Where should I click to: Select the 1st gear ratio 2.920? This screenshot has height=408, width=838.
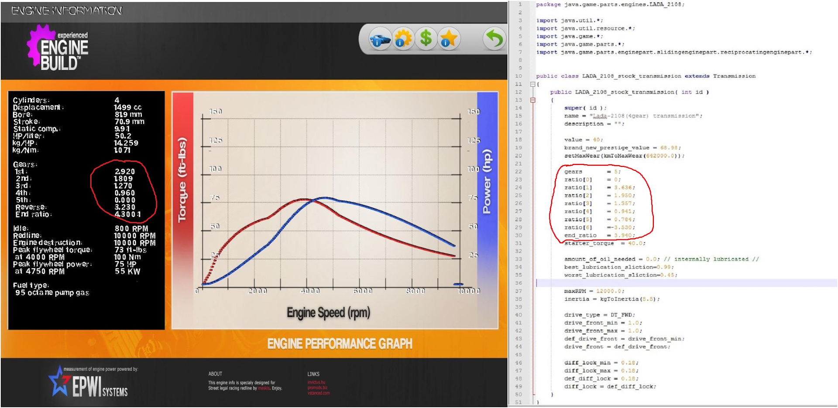click(x=125, y=172)
